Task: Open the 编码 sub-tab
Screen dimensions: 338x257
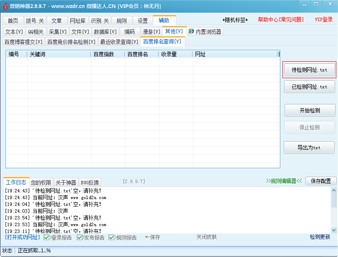Action: (x=129, y=32)
